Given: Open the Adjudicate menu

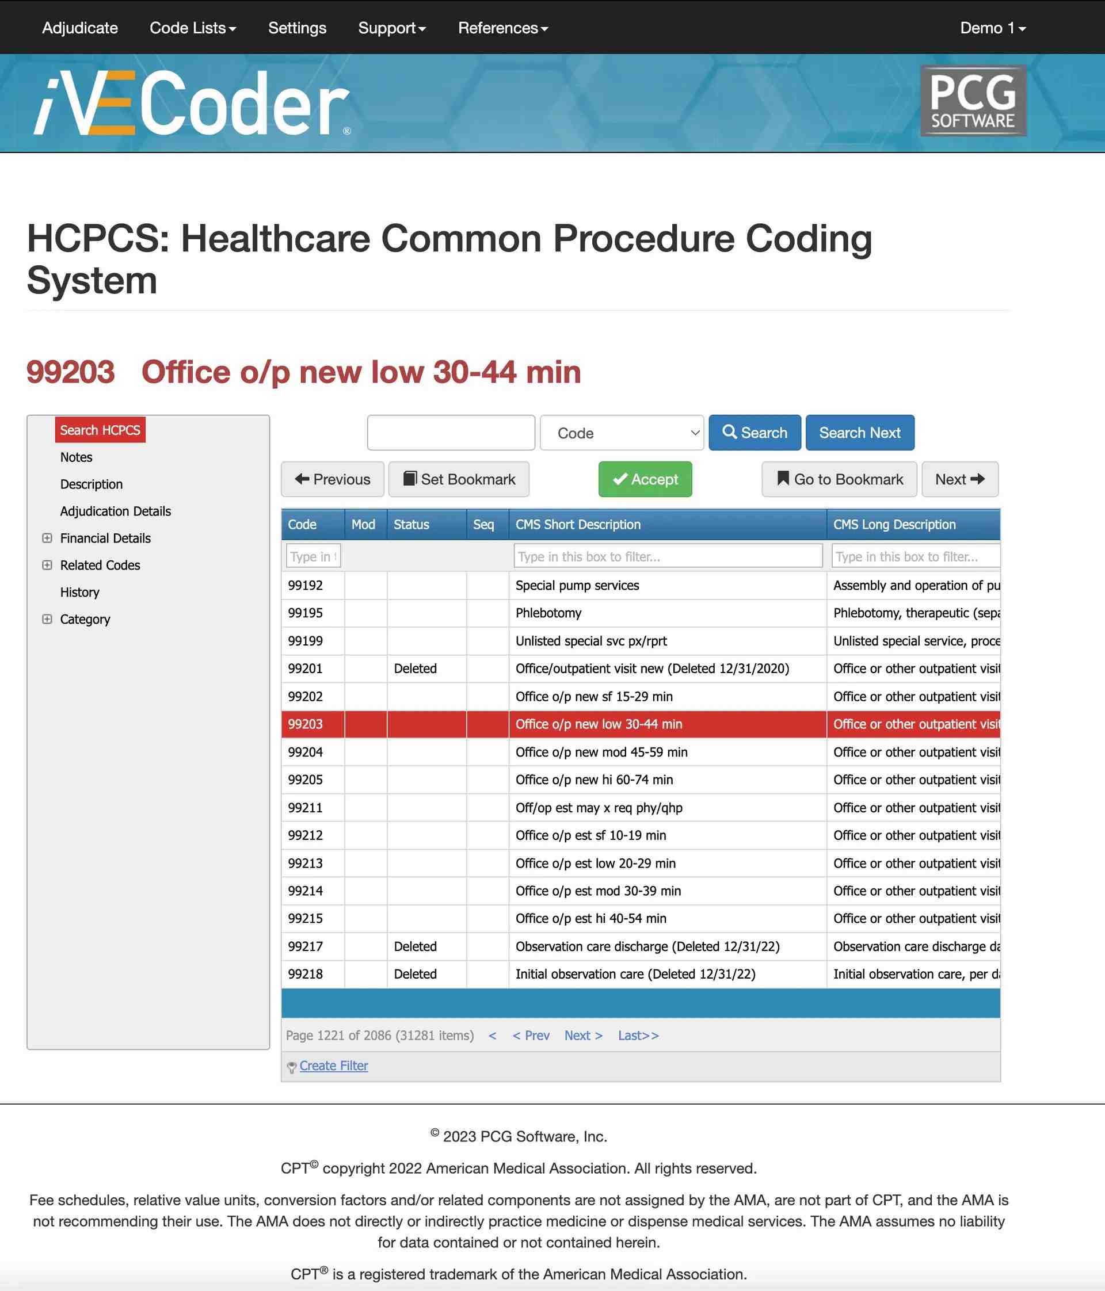Looking at the screenshot, I should point(78,28).
